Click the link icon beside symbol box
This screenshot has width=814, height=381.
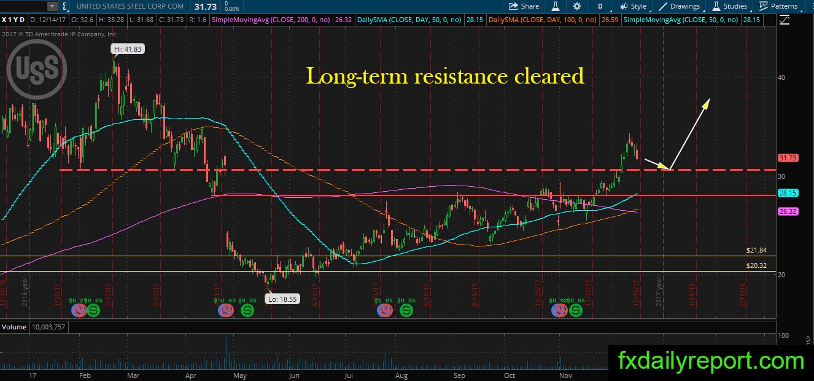66,6
